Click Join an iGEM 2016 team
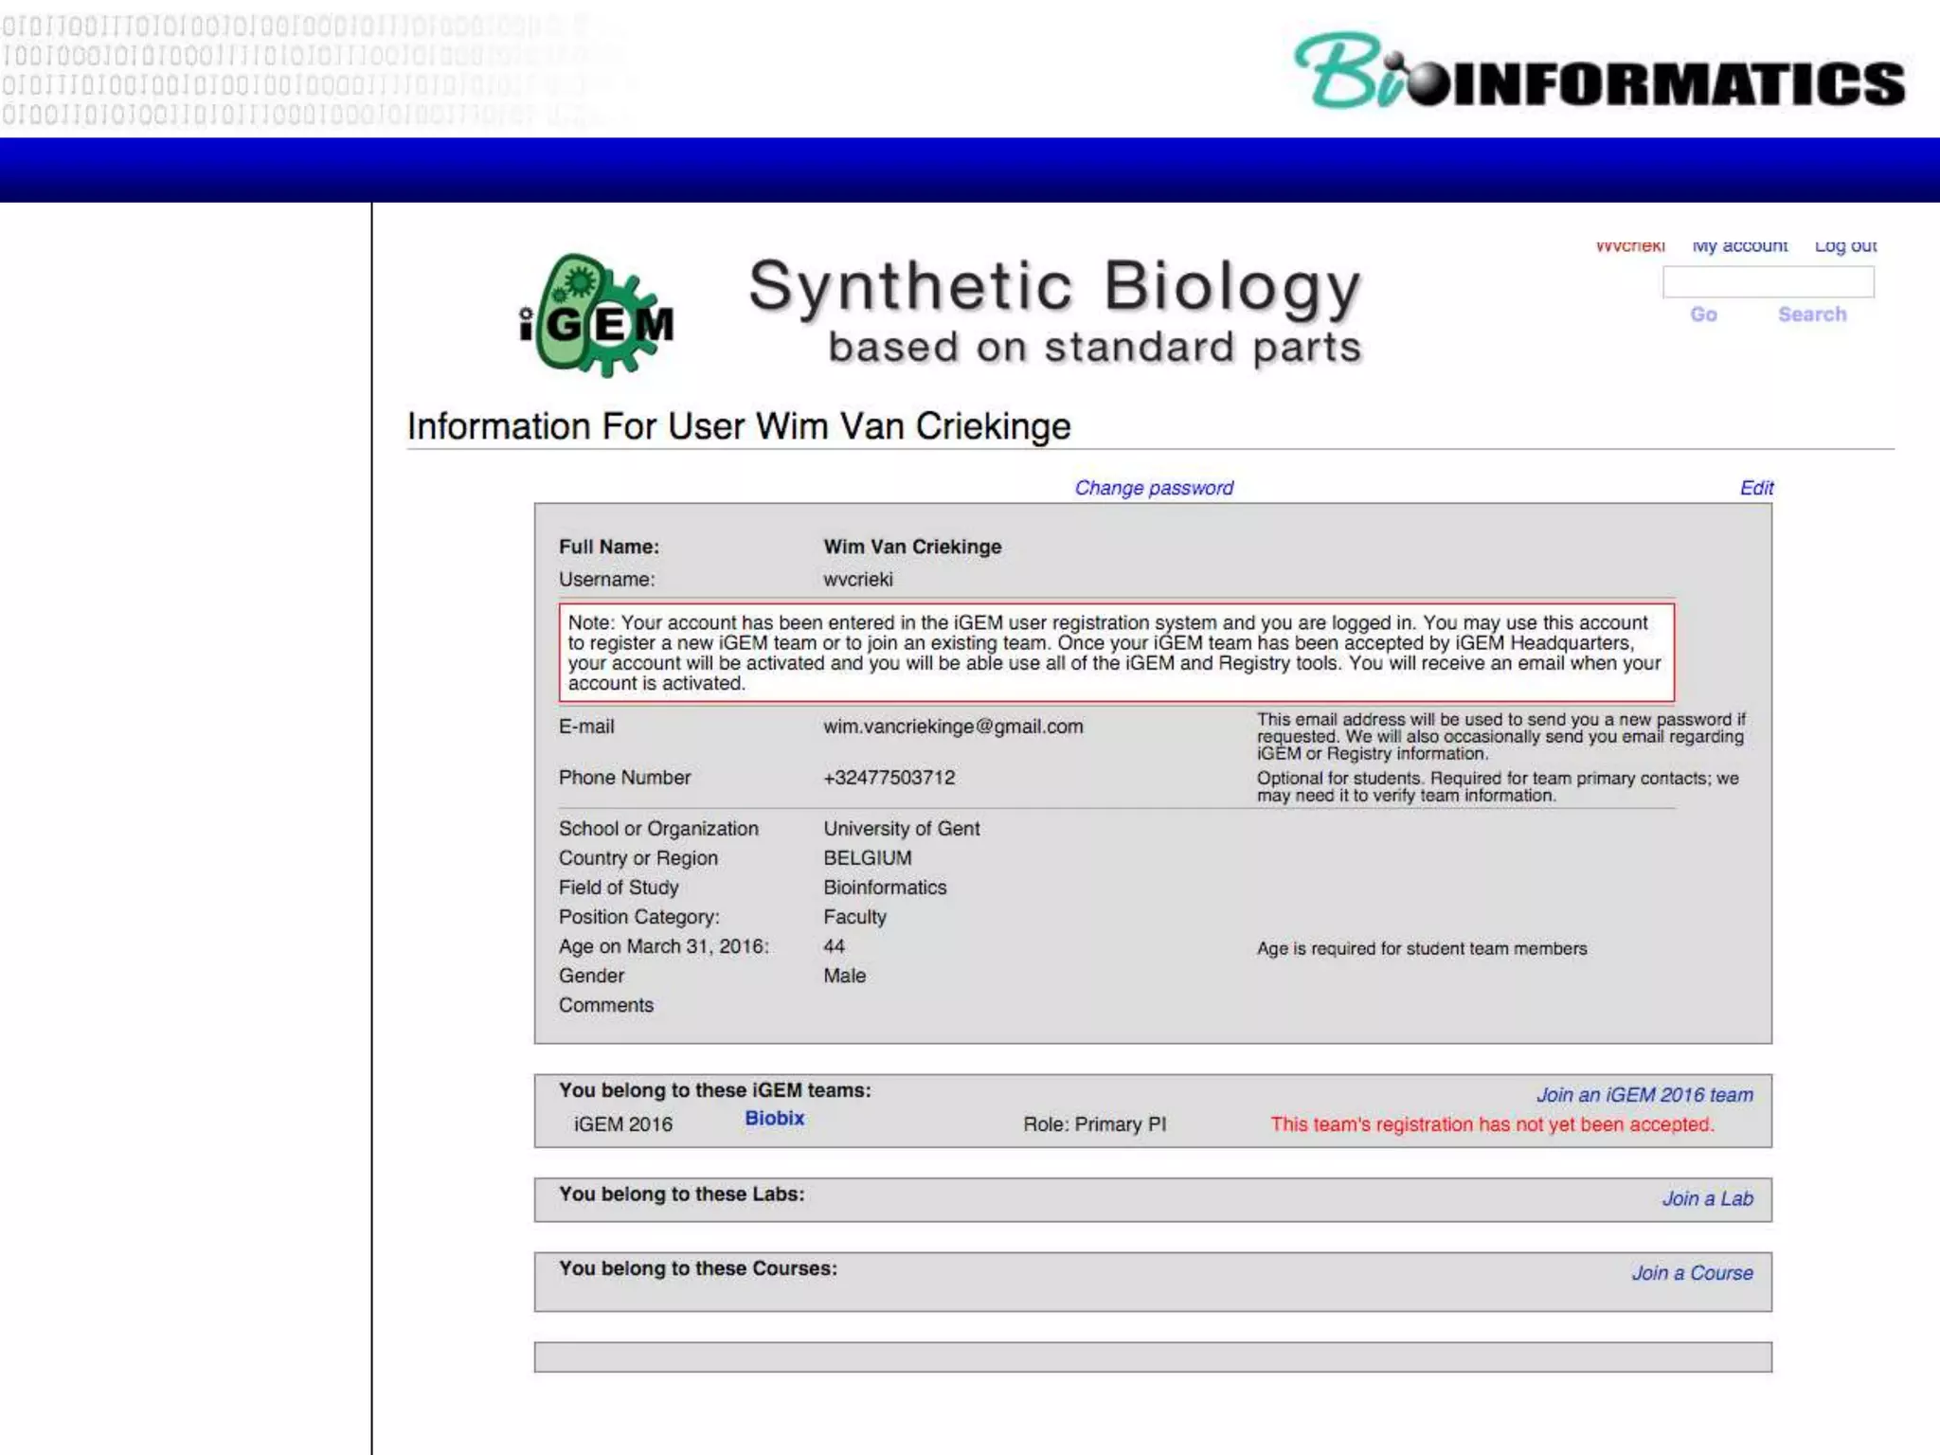Screen dimensions: 1940x1455 [x=1644, y=1095]
